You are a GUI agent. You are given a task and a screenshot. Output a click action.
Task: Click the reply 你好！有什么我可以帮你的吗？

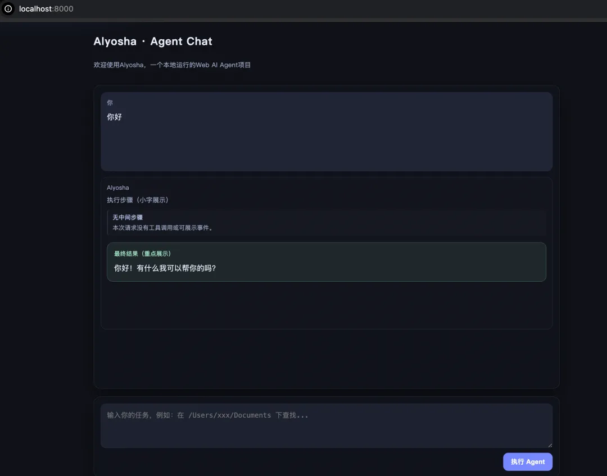tap(165, 268)
